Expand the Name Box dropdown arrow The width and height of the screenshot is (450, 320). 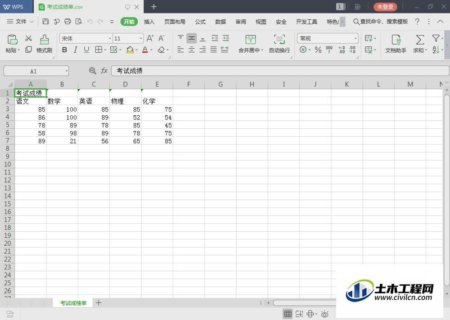66,71
